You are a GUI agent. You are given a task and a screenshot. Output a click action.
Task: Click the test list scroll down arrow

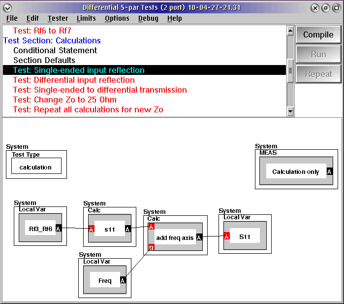290,111
